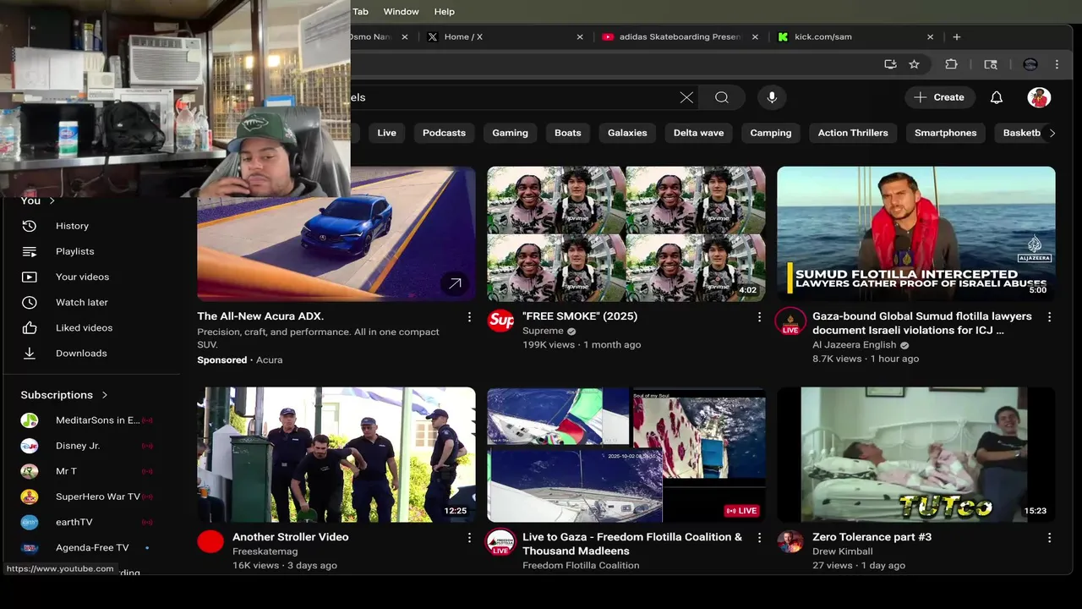Start voice search with microphone icon

[772, 97]
